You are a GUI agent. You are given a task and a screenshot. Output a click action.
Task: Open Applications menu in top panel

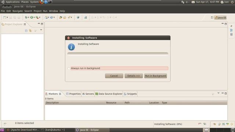click(x=12, y=2)
